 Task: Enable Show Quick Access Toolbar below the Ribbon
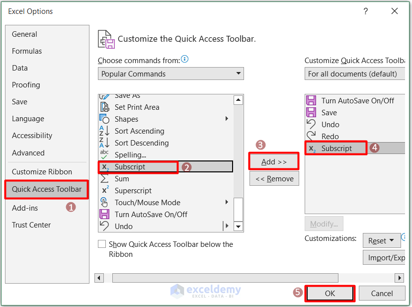[x=102, y=244]
